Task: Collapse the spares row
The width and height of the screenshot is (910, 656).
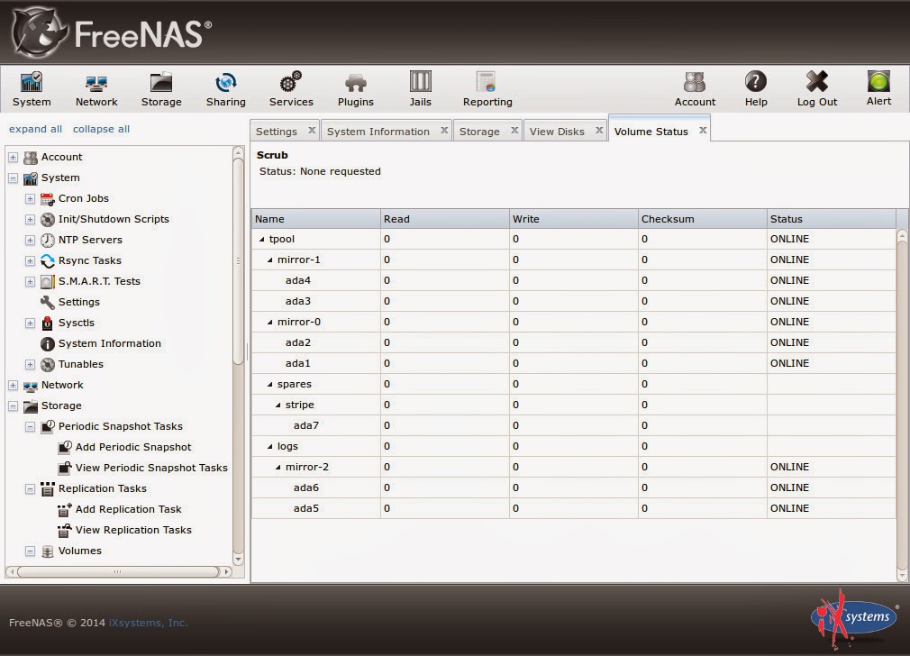Action: pyautogui.click(x=270, y=384)
